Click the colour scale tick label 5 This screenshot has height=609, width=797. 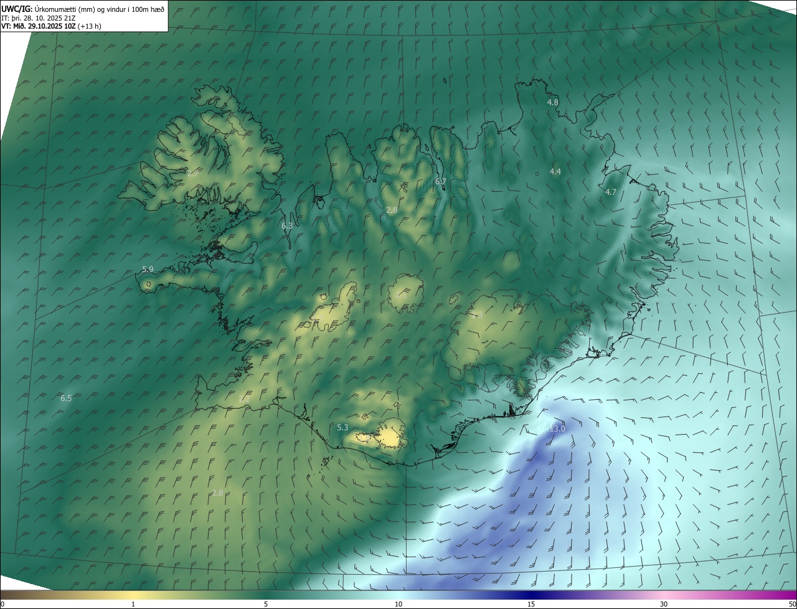266,605
